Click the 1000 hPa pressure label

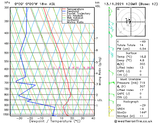pyautogui.click(x=7, y=114)
